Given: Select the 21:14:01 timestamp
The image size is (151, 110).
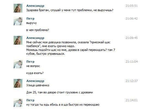Looking at the screenshot, I should tap(132, 100).
